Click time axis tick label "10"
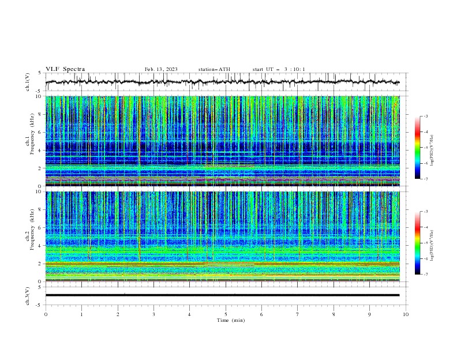The image size is (457, 353). 406,314
